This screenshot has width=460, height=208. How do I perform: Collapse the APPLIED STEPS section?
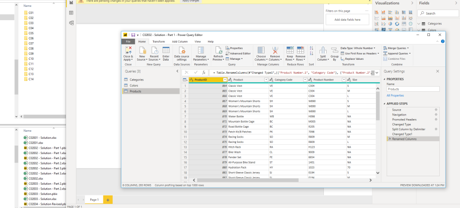385,103
